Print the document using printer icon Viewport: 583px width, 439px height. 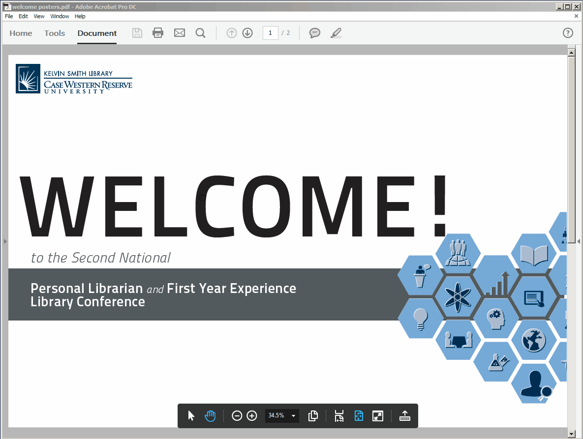point(158,33)
